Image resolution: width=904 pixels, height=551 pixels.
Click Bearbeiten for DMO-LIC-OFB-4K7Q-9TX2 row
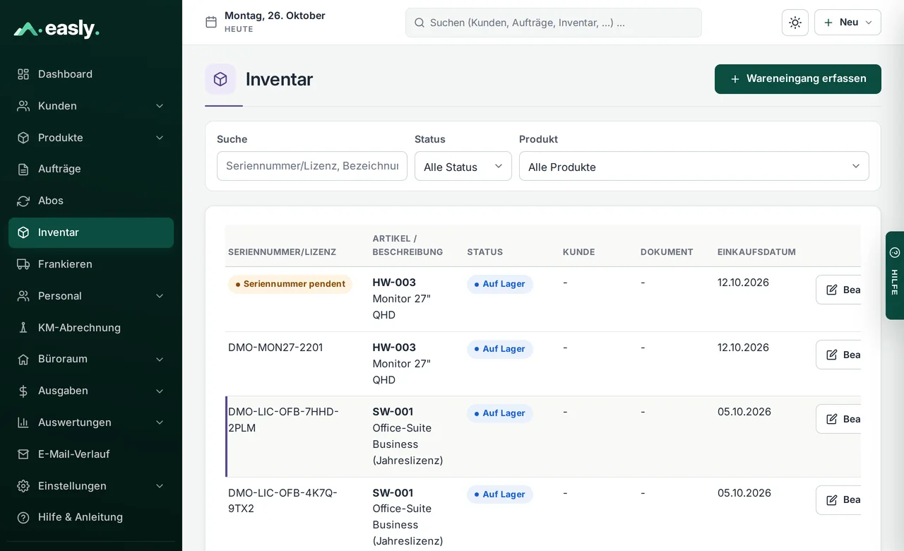(839, 500)
